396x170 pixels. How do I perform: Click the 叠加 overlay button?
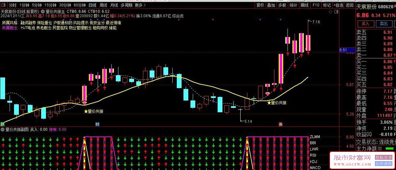(x=271, y=5)
